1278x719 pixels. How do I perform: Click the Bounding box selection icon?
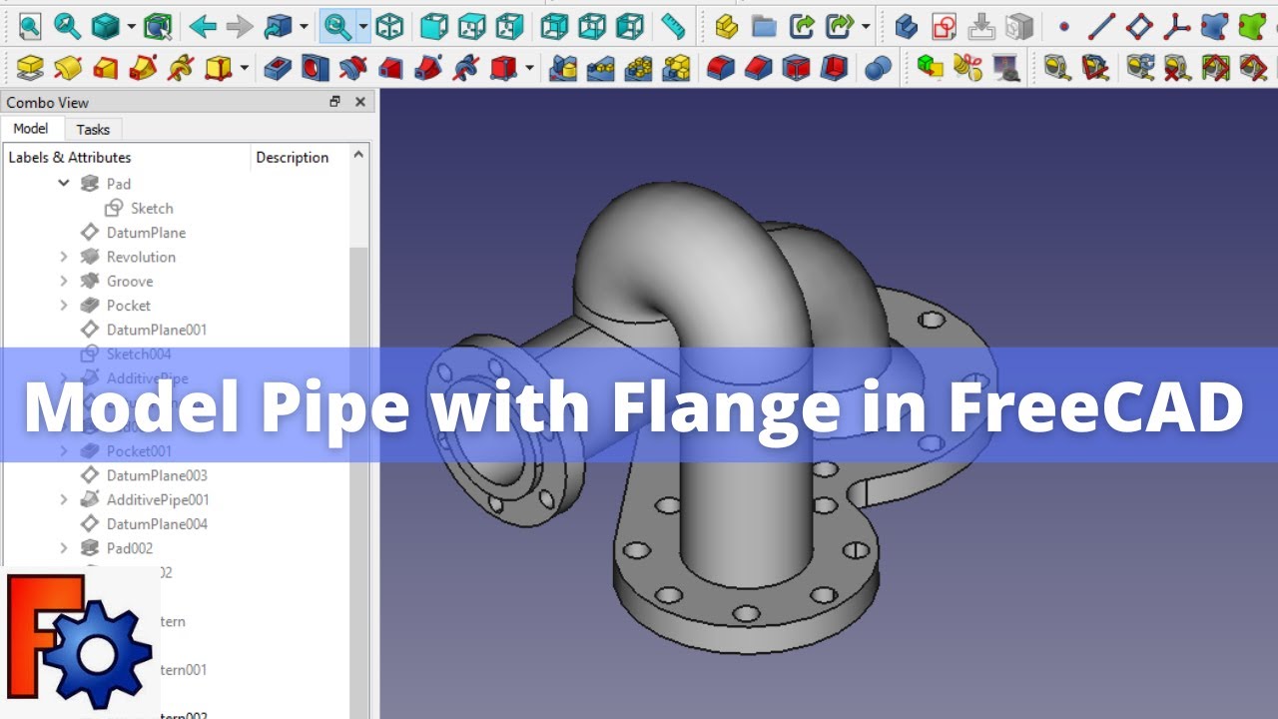tap(157, 26)
